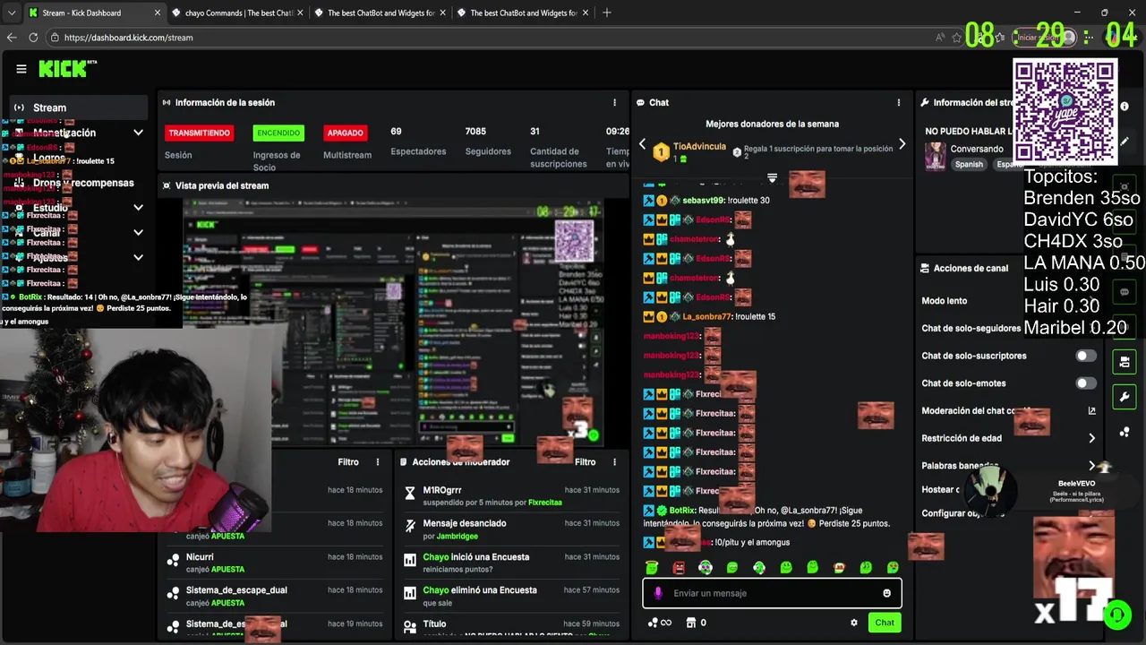This screenshot has height=645, width=1146.
Task: Click the stream preview thumbnail
Action: (x=393, y=322)
